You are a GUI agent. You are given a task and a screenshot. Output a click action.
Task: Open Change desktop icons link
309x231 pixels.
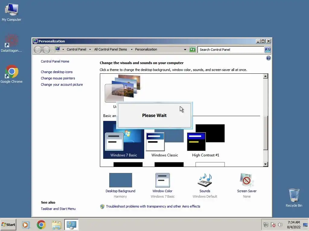[57, 72]
